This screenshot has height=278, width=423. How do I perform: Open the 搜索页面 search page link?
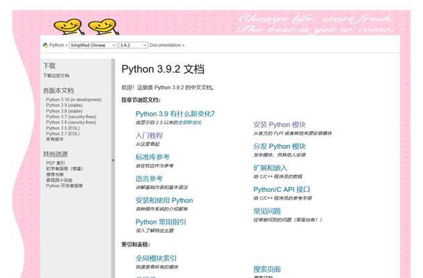point(266,269)
